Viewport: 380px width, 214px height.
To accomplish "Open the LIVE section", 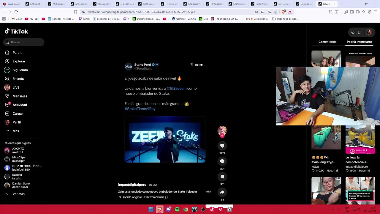I will [x=16, y=87].
